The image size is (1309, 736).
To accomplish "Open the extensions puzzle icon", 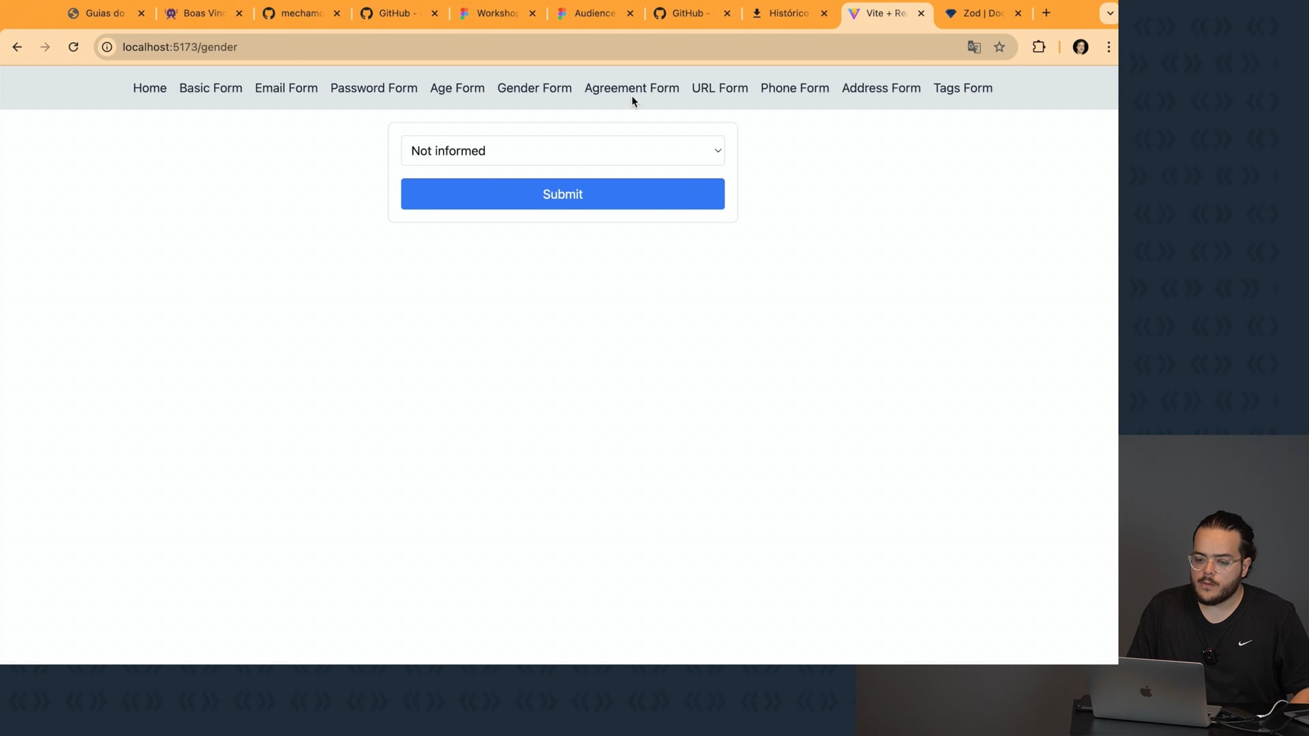I will (1038, 47).
